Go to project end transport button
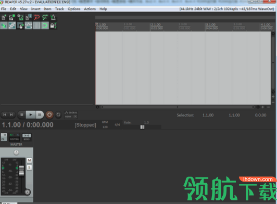Screen dimensions: 277x204 coord(11,115)
